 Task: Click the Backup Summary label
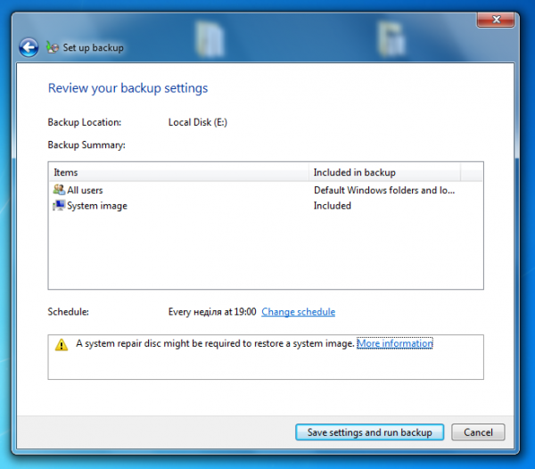(x=86, y=145)
